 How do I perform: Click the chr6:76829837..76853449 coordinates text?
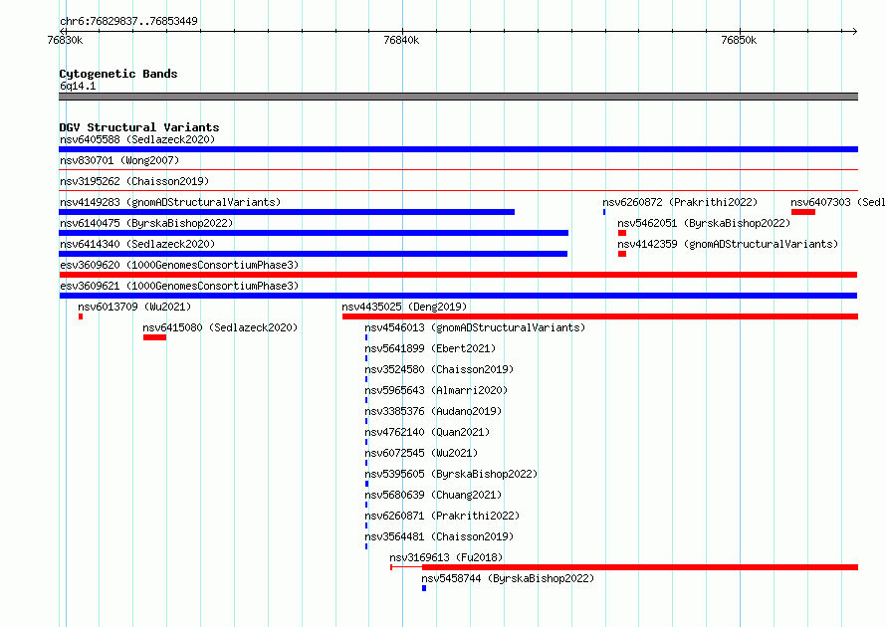point(128,21)
